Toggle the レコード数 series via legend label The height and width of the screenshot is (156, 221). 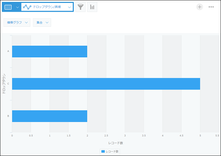coord(112,152)
